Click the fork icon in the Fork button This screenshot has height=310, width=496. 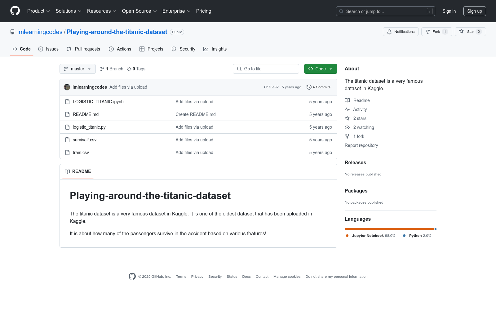pyautogui.click(x=428, y=32)
